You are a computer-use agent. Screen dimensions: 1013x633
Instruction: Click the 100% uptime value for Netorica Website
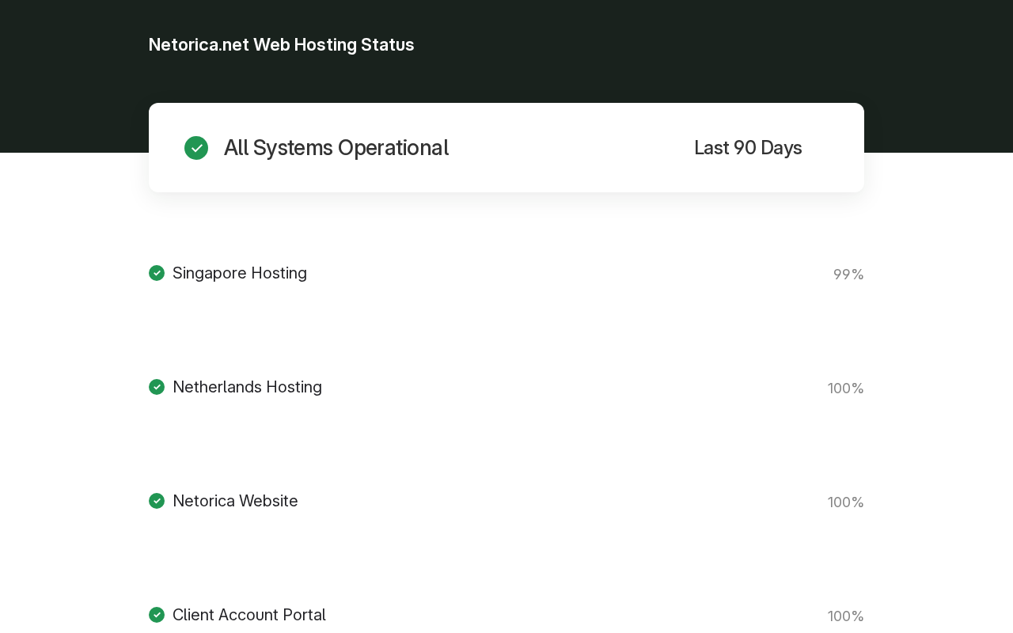tap(846, 502)
